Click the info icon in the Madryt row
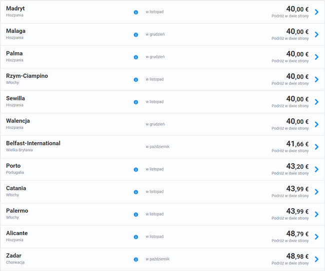325x271 pixels. (x=136, y=12)
